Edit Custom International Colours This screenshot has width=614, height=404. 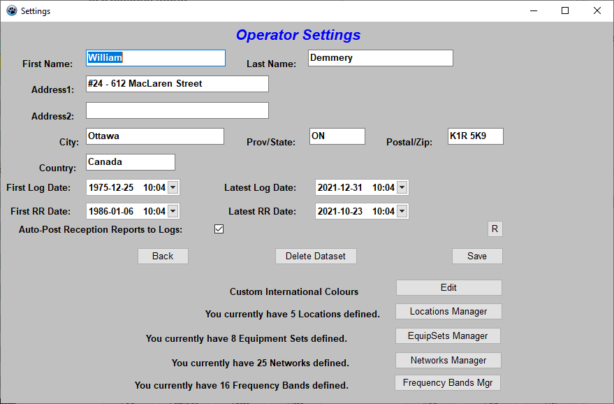[448, 288]
